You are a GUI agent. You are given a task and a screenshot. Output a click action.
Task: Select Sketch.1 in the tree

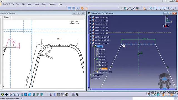(x=104, y=62)
